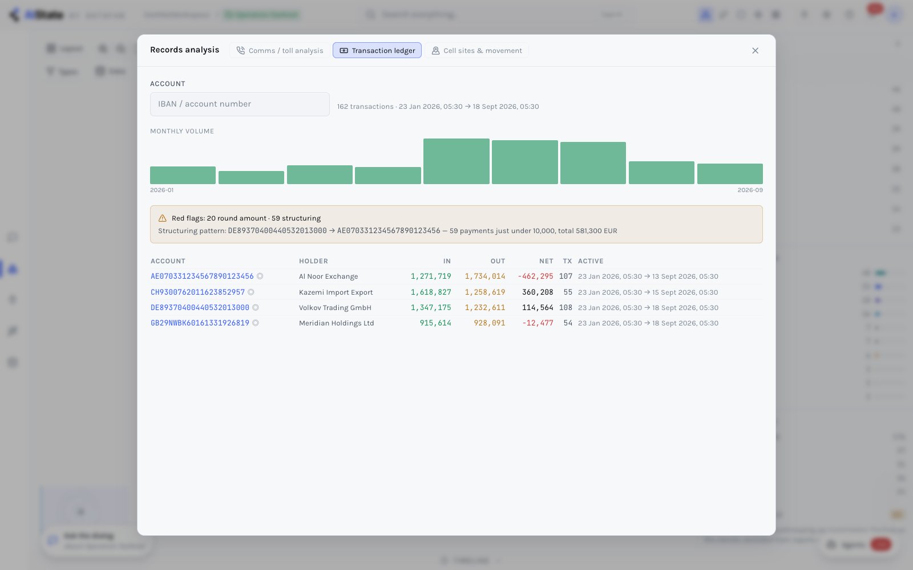Image resolution: width=913 pixels, height=570 pixels.
Task: Focus the IBAN / account number field
Action: click(240, 104)
